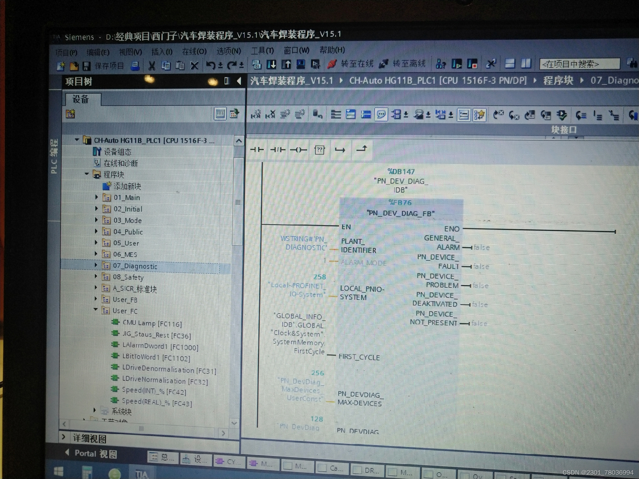639x479 pixels.
Task: Collapse the CH-Auto HG11B_PLC1 device node
Action: click(77, 140)
